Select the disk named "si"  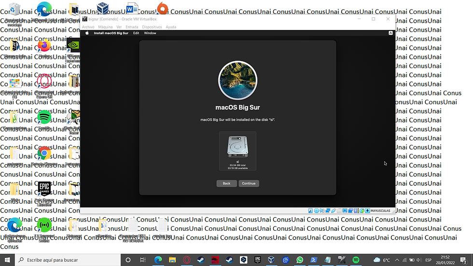tap(237, 151)
